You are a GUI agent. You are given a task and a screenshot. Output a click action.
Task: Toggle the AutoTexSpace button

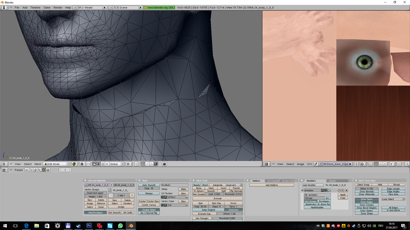click(95, 213)
